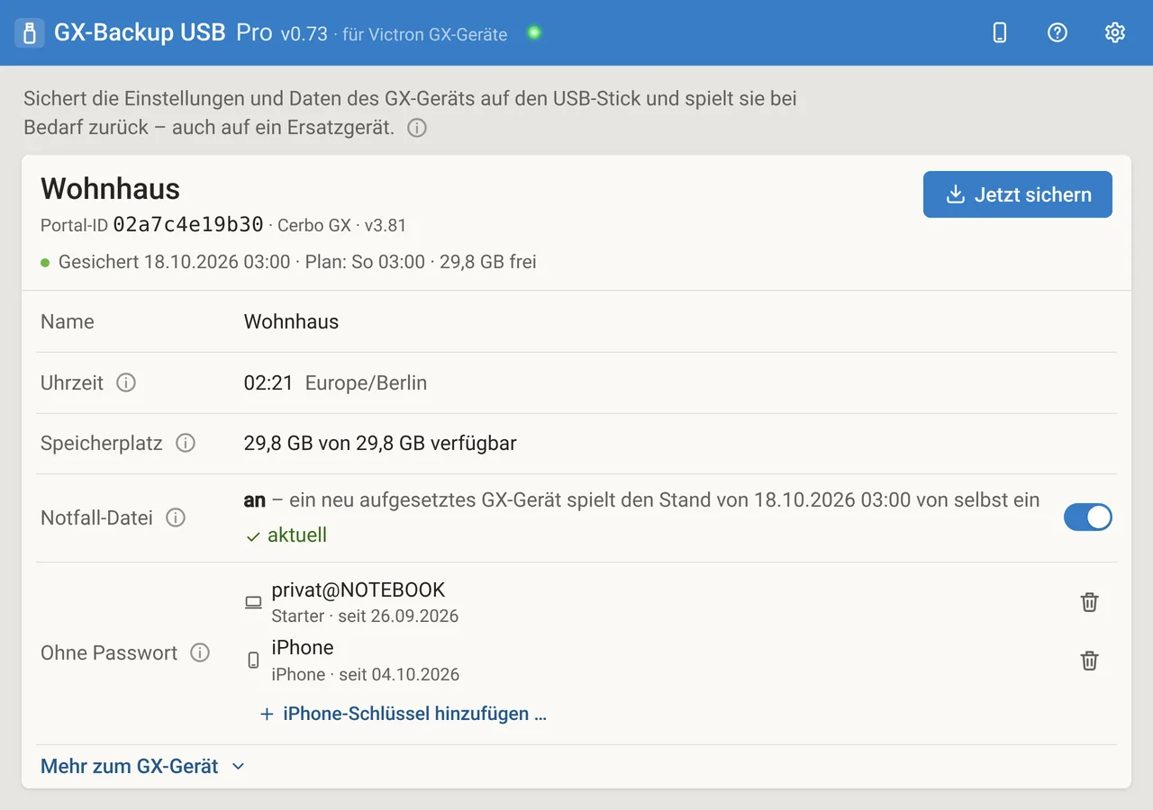Show info for Speicherplatz

click(186, 443)
